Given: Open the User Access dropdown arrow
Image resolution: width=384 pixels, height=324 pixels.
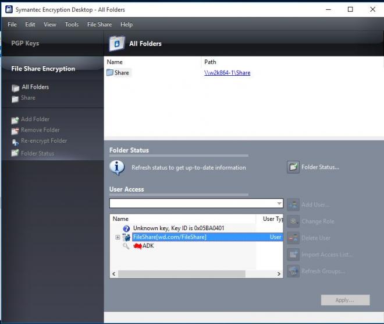Looking at the screenshot, I should [x=279, y=203].
